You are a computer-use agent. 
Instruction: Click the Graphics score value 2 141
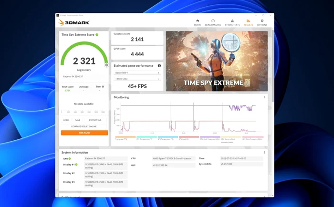click(137, 39)
